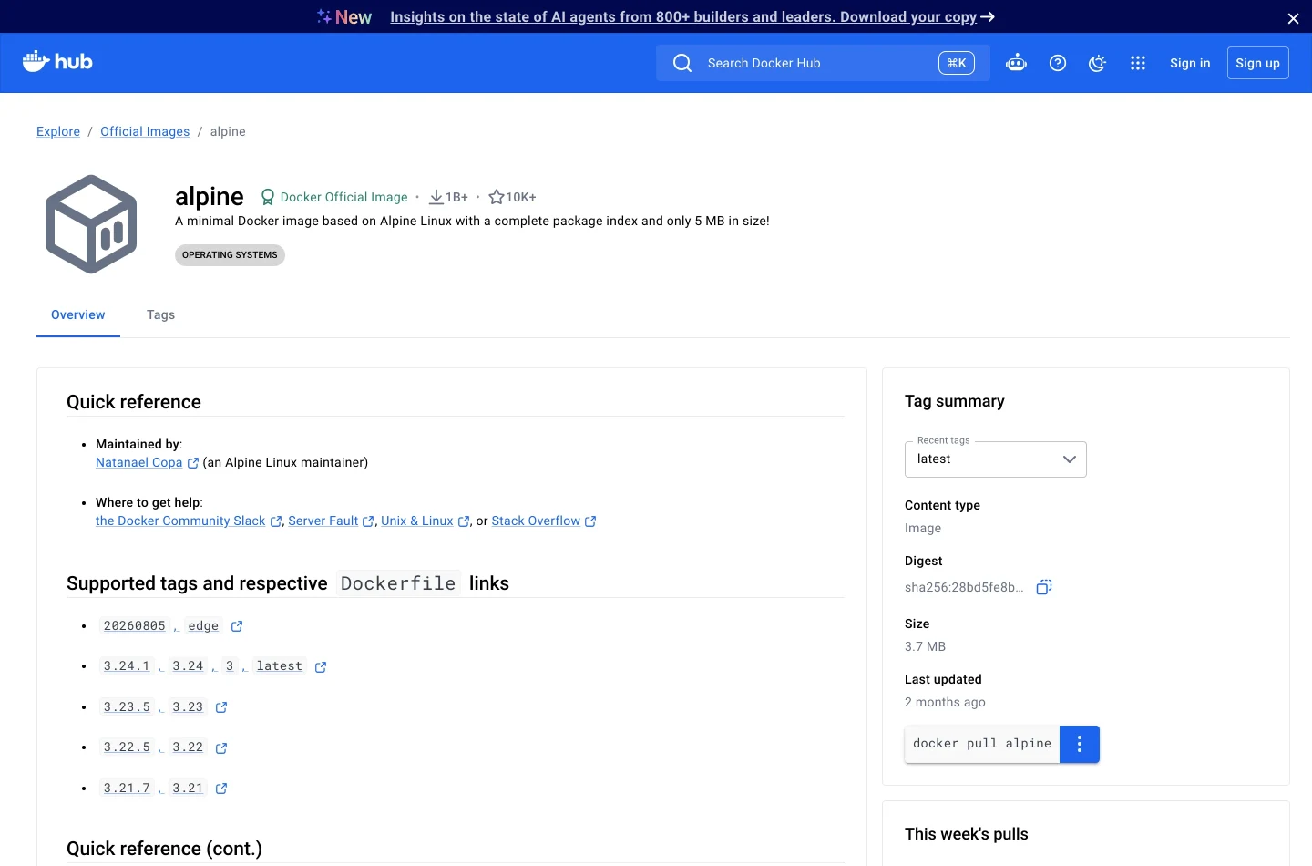Viewport: 1312px width, 866px height.
Task: Click the OPERATING SYSTEMS category chip
Action: 230,255
